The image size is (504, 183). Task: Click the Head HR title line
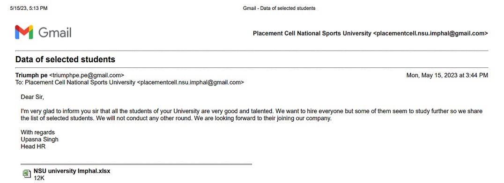tap(33, 146)
